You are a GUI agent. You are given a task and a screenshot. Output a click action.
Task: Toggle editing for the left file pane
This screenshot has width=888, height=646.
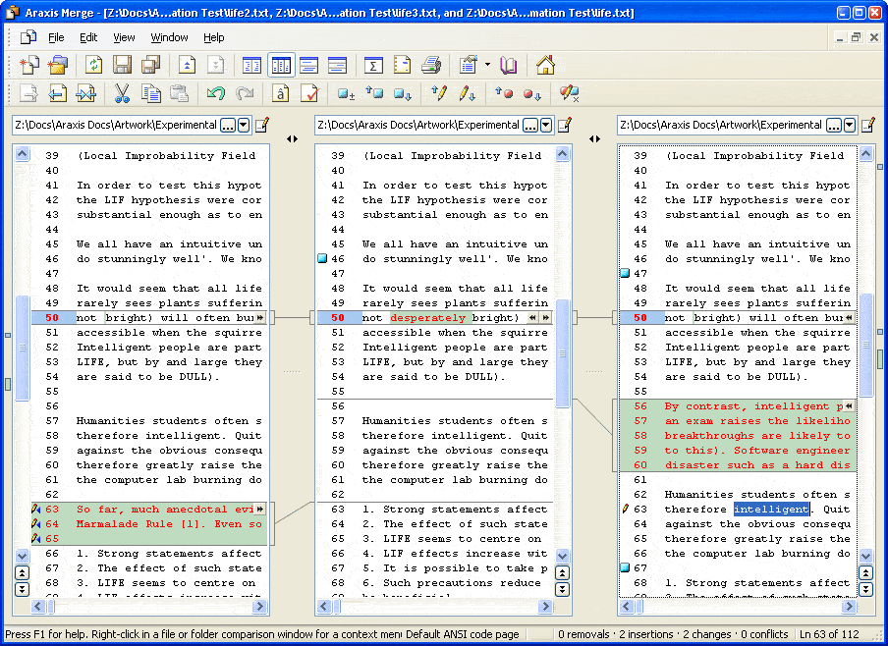(x=262, y=126)
